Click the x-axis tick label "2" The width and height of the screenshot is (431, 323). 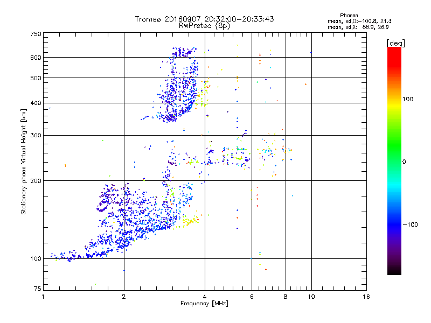pos(124,297)
